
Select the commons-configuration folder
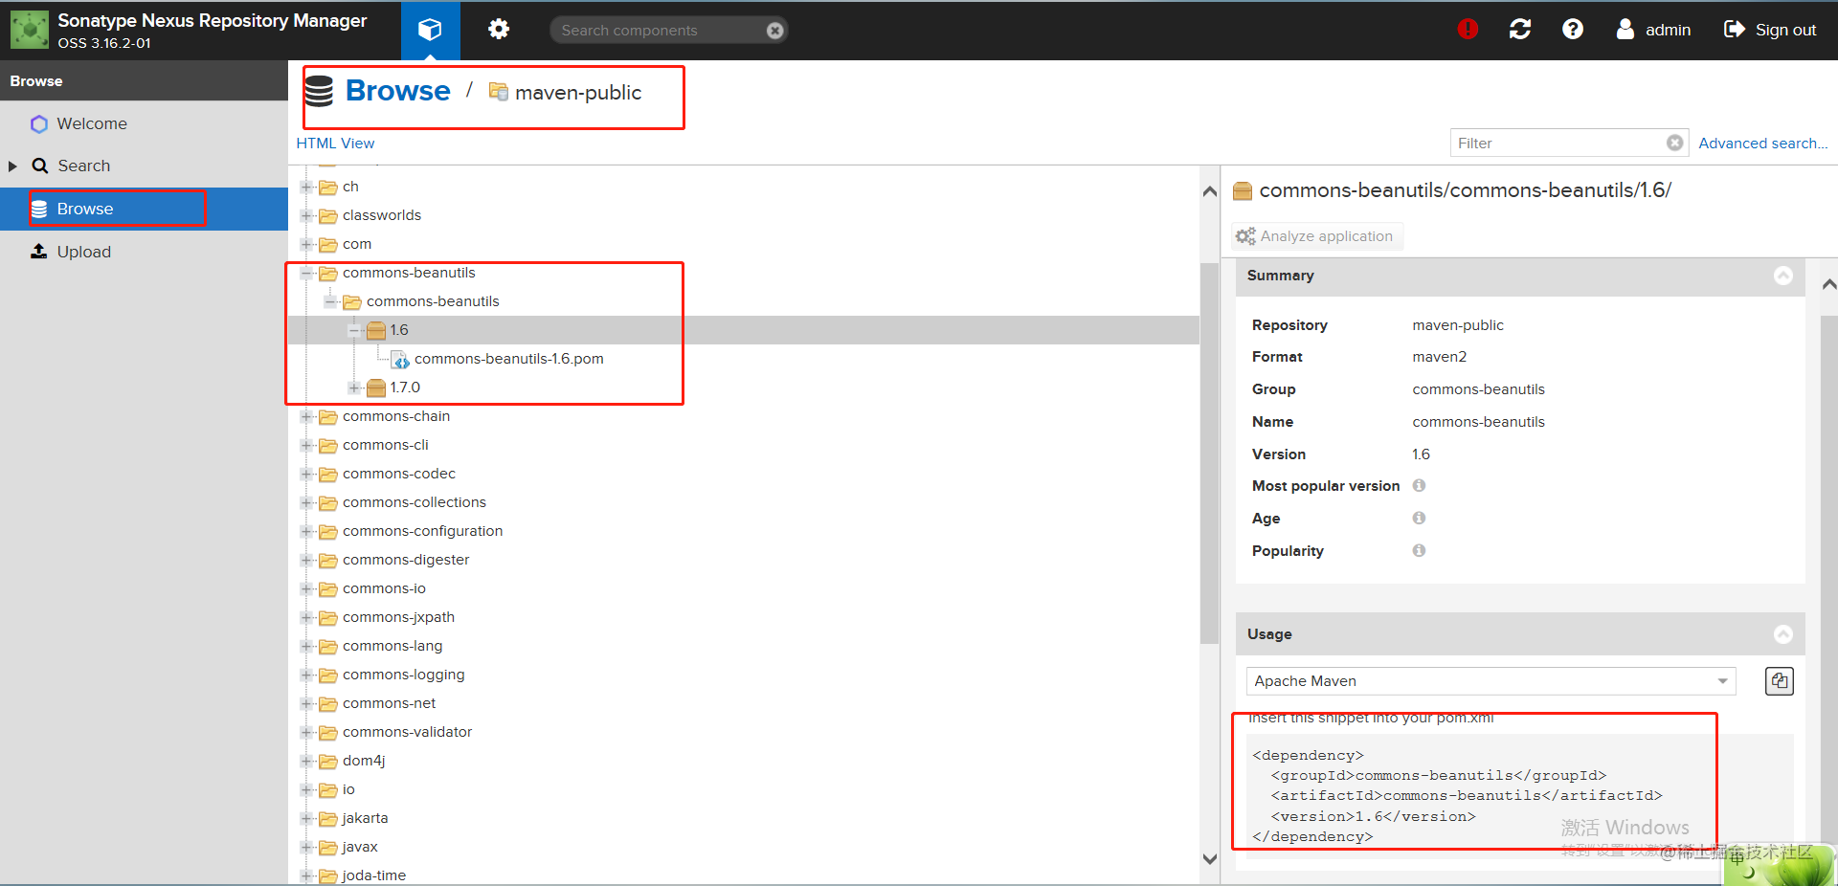click(422, 531)
